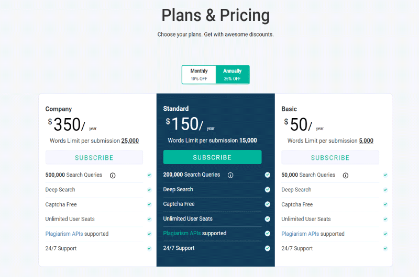Click the 5,000 words limit link
419x277 pixels.
[x=366, y=141]
